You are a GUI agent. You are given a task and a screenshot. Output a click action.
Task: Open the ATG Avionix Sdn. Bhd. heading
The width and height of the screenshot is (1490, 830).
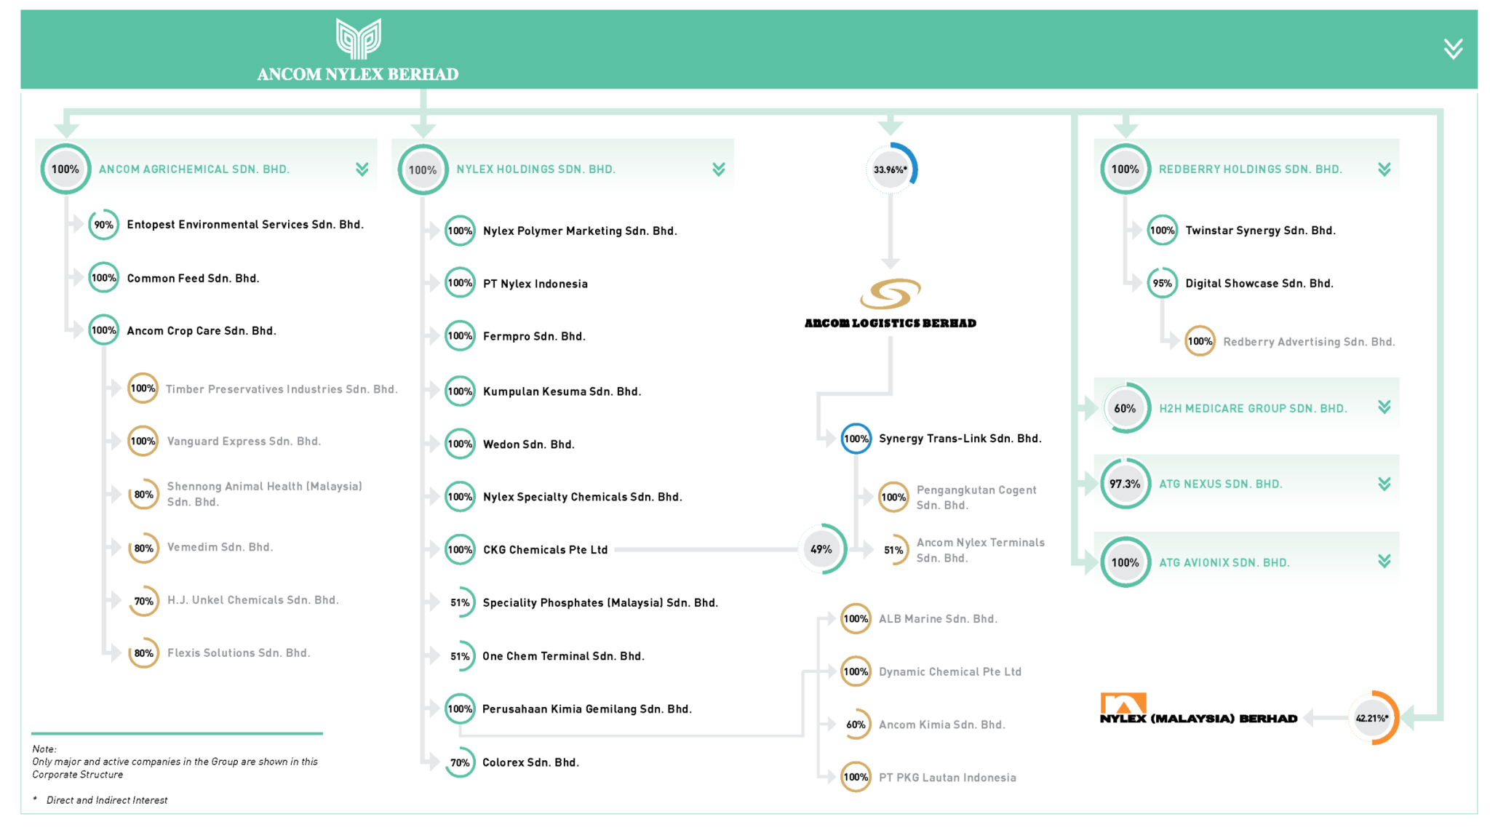pos(1224,563)
